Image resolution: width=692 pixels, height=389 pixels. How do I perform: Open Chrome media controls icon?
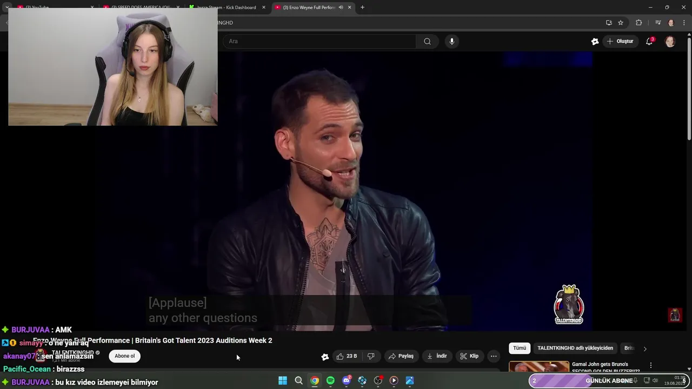[x=658, y=23]
